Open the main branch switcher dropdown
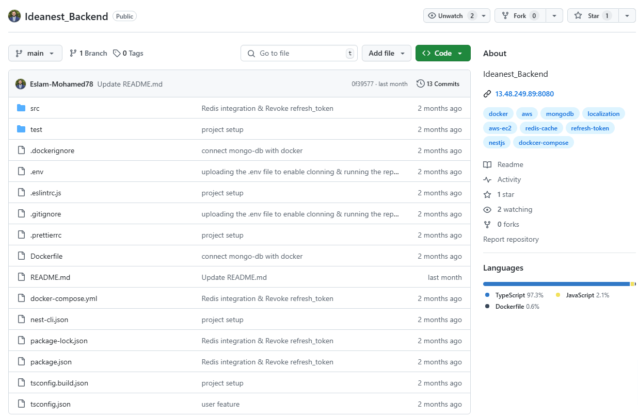This screenshot has height=419, width=638. pyautogui.click(x=35, y=53)
